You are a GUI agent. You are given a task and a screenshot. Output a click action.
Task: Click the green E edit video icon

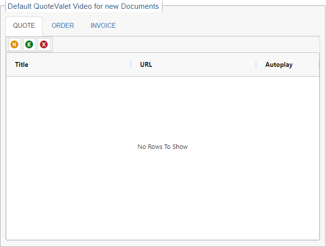tap(29, 44)
